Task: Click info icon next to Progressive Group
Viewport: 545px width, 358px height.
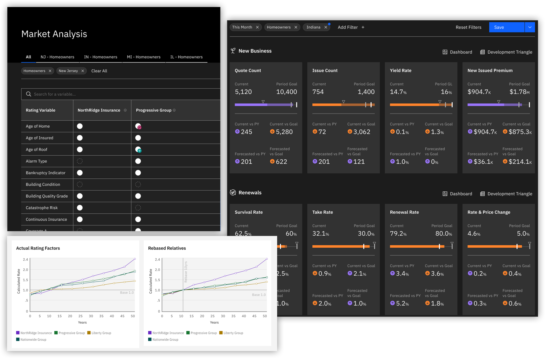Action: pyautogui.click(x=174, y=110)
